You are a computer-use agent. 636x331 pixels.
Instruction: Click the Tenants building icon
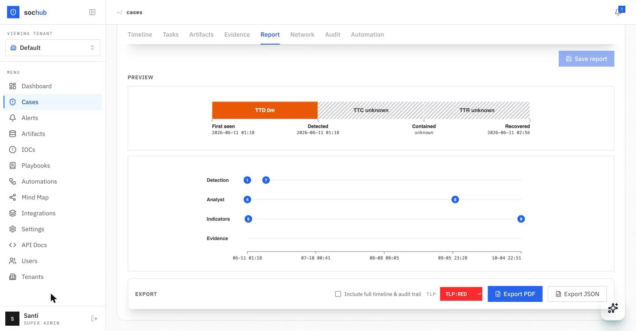pyautogui.click(x=13, y=277)
